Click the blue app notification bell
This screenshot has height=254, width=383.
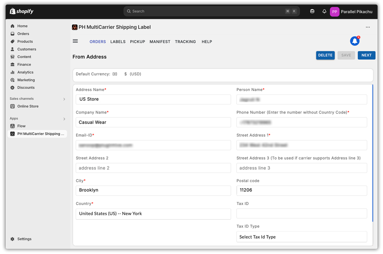point(355,41)
